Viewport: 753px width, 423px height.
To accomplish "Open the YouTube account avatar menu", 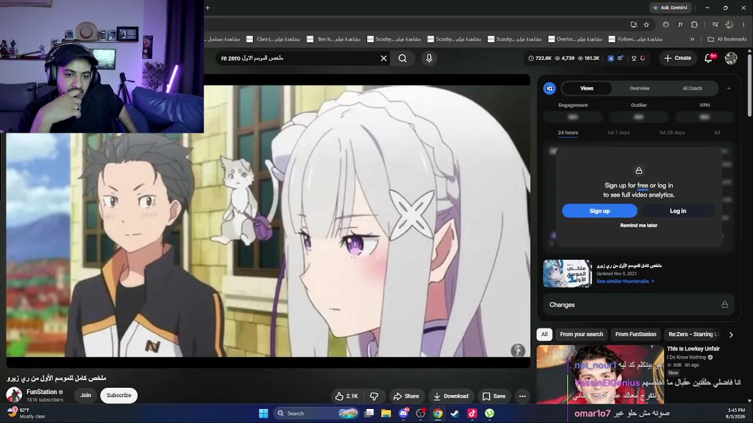I will 731,58.
